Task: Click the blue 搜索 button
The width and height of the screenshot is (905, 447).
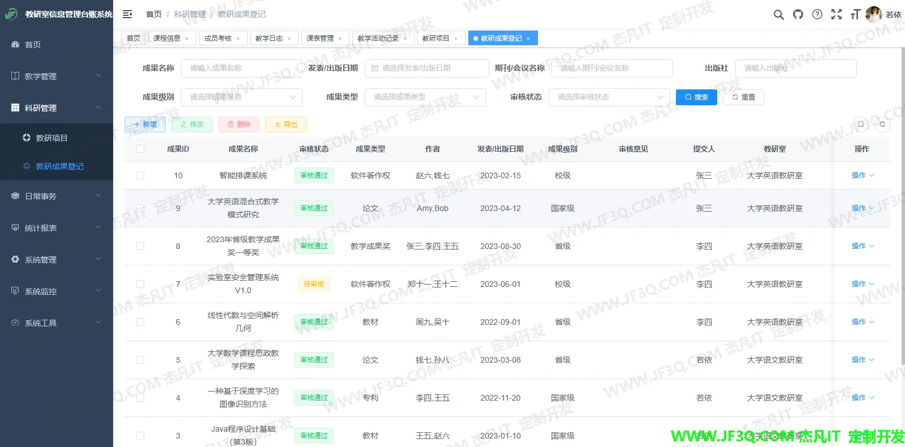Action: [696, 97]
